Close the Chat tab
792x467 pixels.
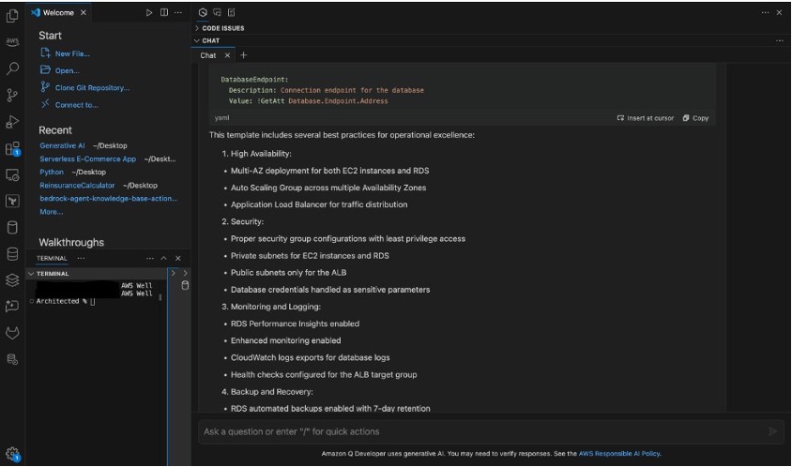point(227,55)
